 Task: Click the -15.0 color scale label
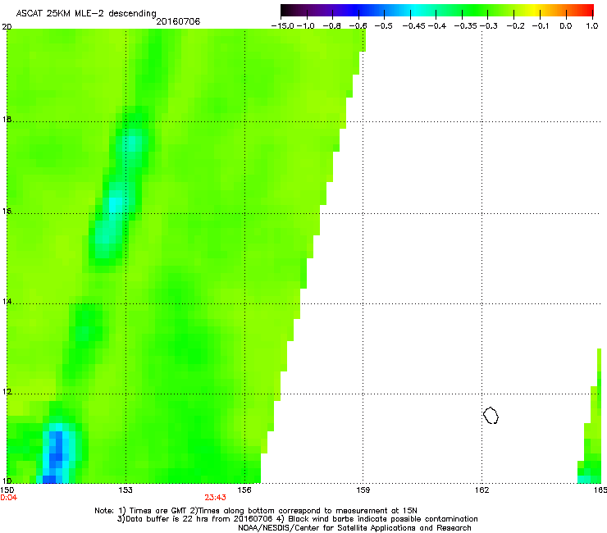(x=283, y=26)
